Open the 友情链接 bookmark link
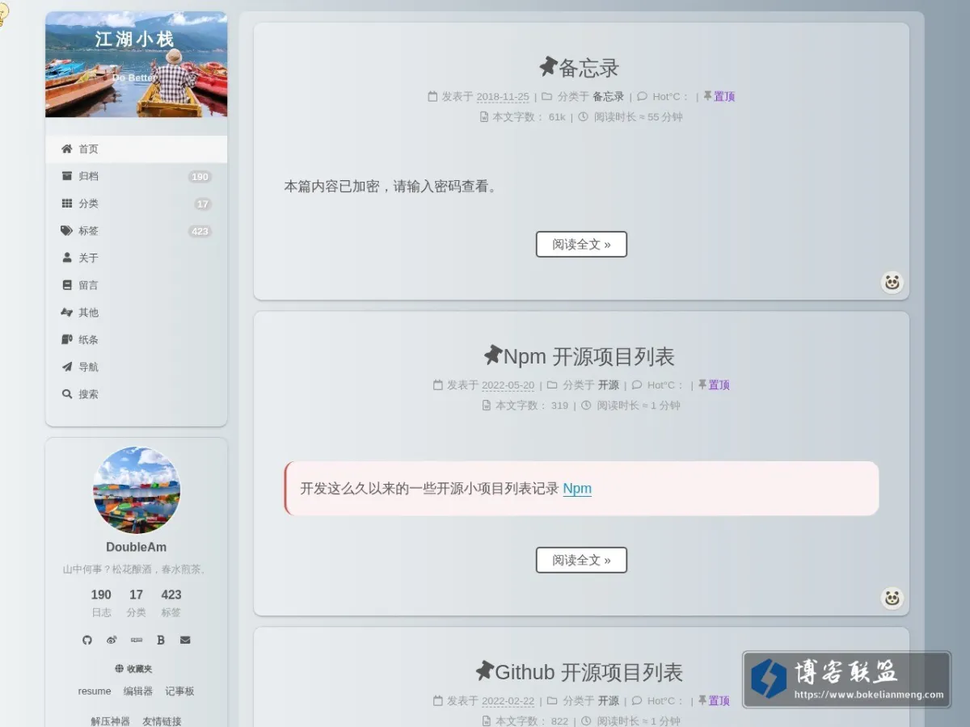This screenshot has height=727, width=970. [162, 721]
